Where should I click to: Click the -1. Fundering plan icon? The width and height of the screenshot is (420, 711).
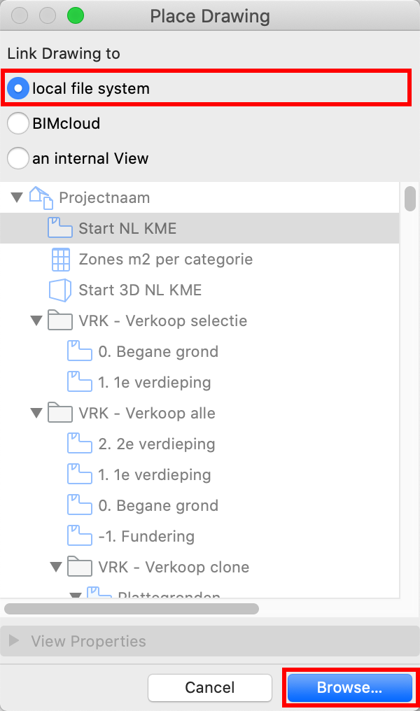click(79, 536)
